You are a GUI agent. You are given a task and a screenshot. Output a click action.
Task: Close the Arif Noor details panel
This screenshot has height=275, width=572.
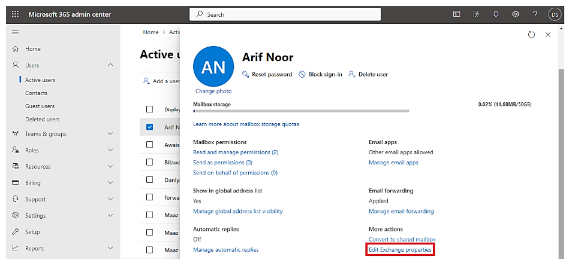click(x=548, y=35)
